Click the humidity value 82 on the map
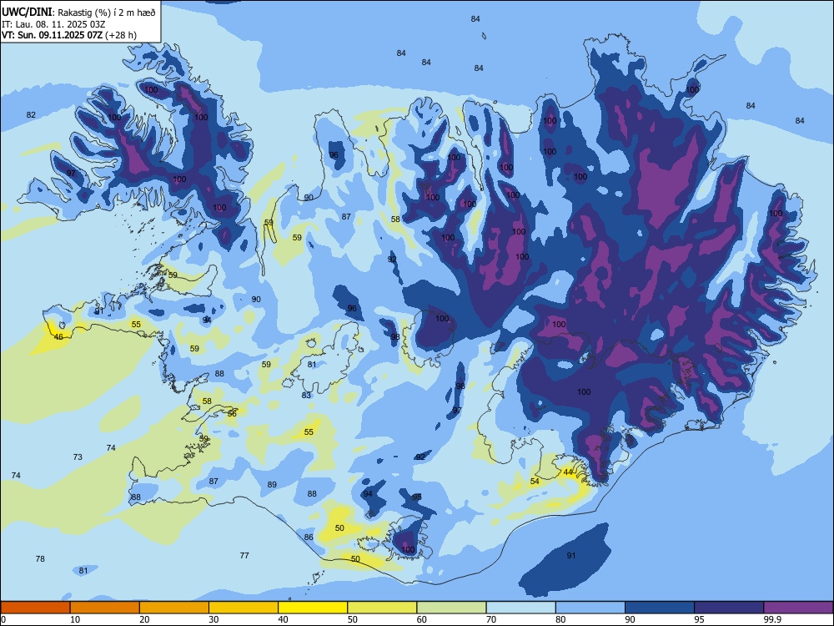The height and width of the screenshot is (626, 834). (x=31, y=115)
